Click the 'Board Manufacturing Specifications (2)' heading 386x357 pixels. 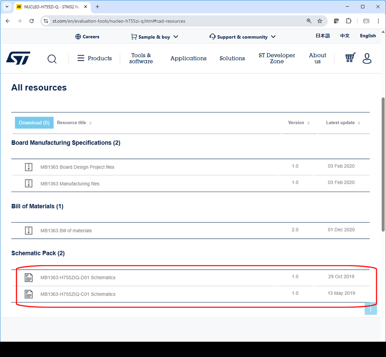66,143
